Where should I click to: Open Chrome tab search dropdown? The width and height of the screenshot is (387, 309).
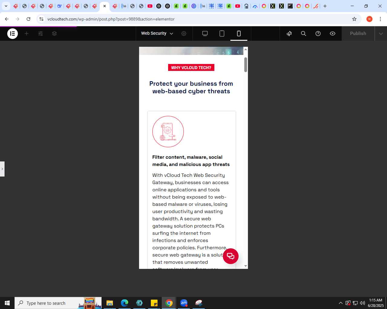pos(6,6)
